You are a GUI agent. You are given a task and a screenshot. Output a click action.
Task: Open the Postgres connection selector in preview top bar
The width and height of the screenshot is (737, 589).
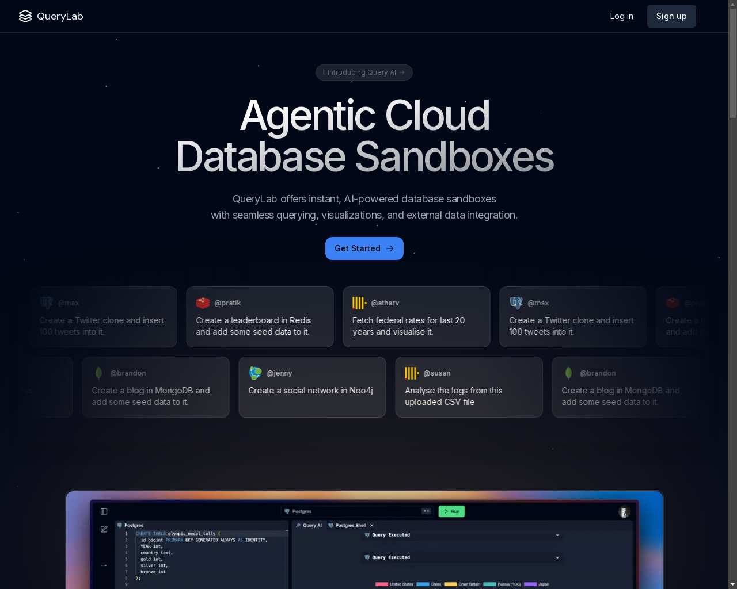click(356, 511)
